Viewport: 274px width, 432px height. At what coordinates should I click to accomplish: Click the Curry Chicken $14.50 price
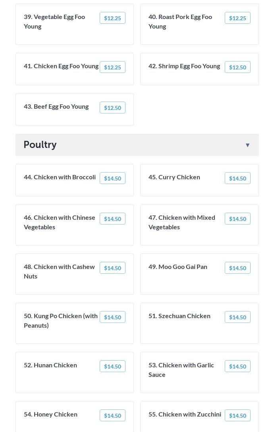237,178
